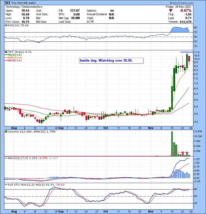Screen dimensions: 206x214
Task: Select the MACD(8,17,9) label
Action: [x=18, y=158]
